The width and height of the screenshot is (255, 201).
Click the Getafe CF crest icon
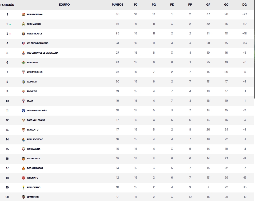(23, 82)
